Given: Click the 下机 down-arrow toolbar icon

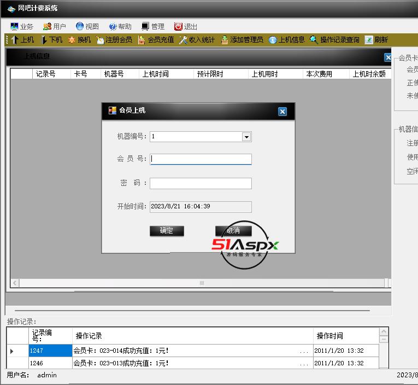Looking at the screenshot, I should click(44, 40).
